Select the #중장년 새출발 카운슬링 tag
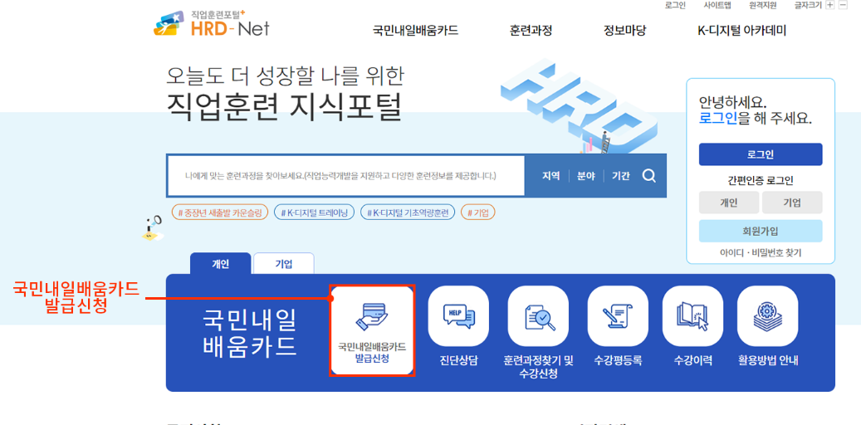Screen dimensions: 861x425 tap(220, 212)
